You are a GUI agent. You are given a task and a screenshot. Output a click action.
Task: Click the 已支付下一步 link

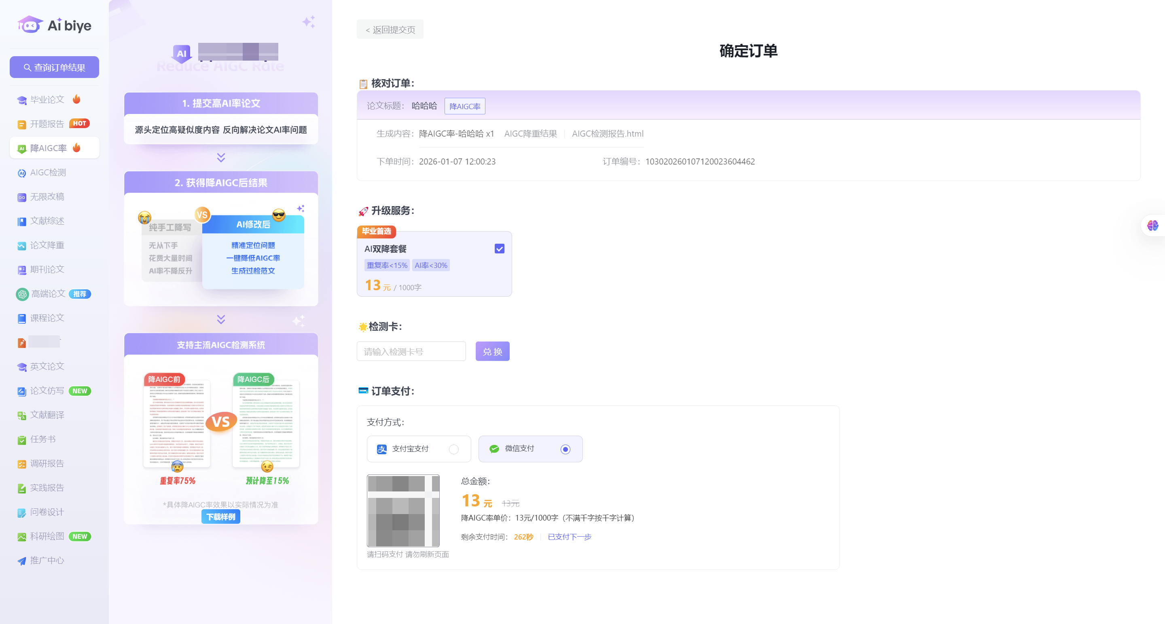click(x=569, y=537)
